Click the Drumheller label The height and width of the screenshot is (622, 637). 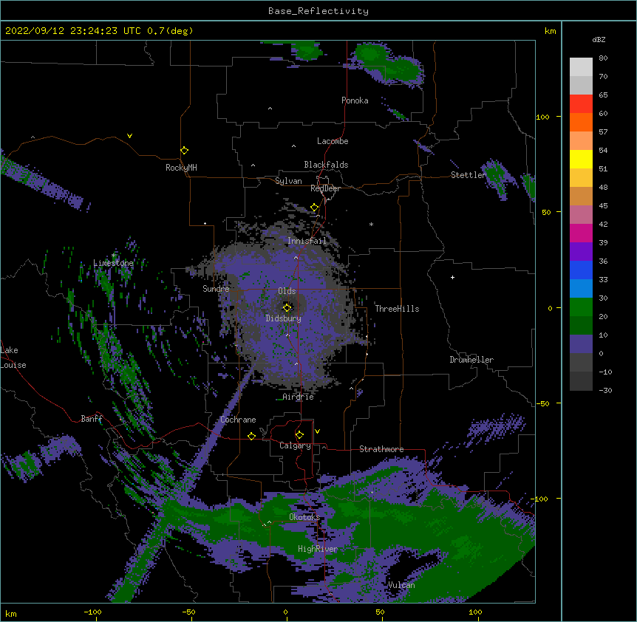pos(471,360)
